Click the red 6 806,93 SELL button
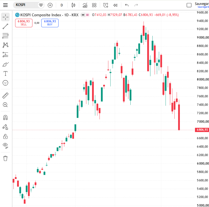This screenshot has height=207, width=209. click(x=24, y=23)
